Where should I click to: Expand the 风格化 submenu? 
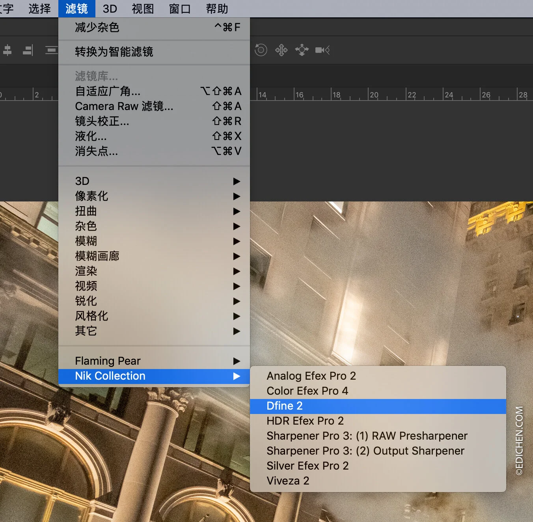[154, 316]
